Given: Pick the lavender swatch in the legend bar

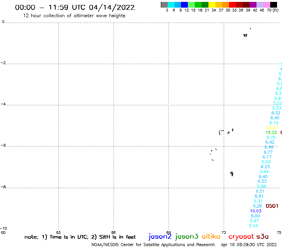Looking at the screenshot, I should 260,5.
